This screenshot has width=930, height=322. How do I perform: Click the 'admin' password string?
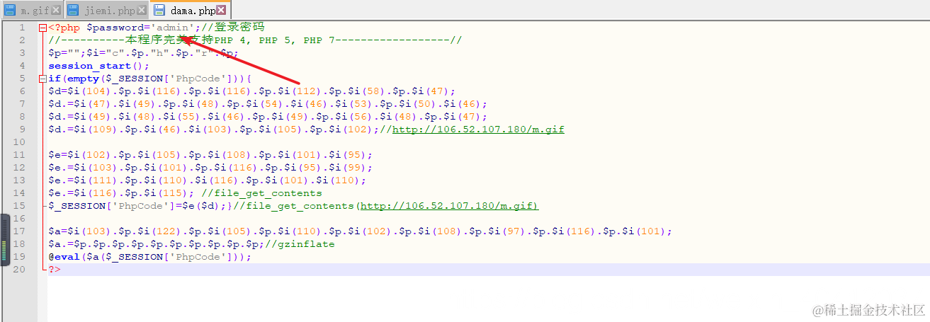click(x=171, y=28)
